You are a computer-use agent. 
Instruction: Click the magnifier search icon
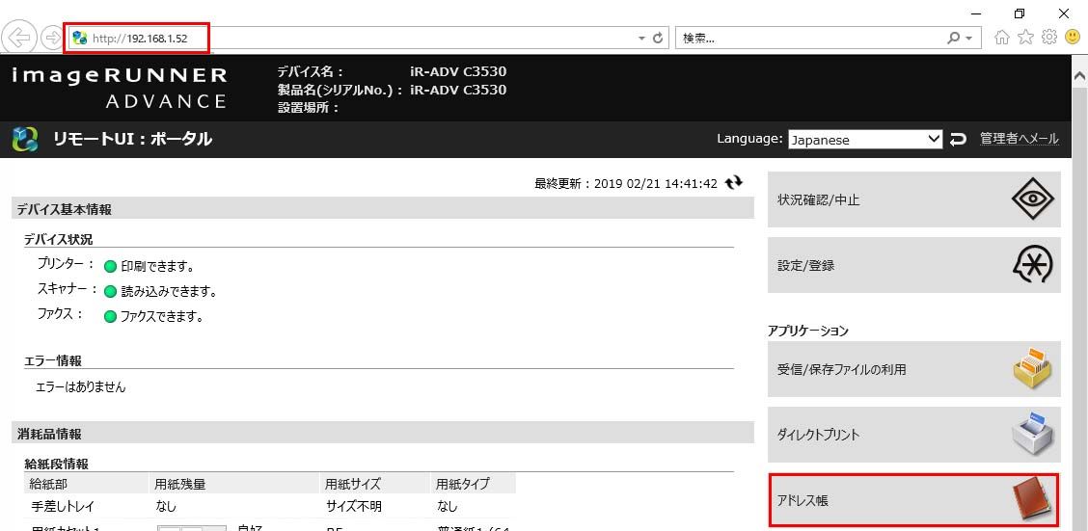coord(953,39)
